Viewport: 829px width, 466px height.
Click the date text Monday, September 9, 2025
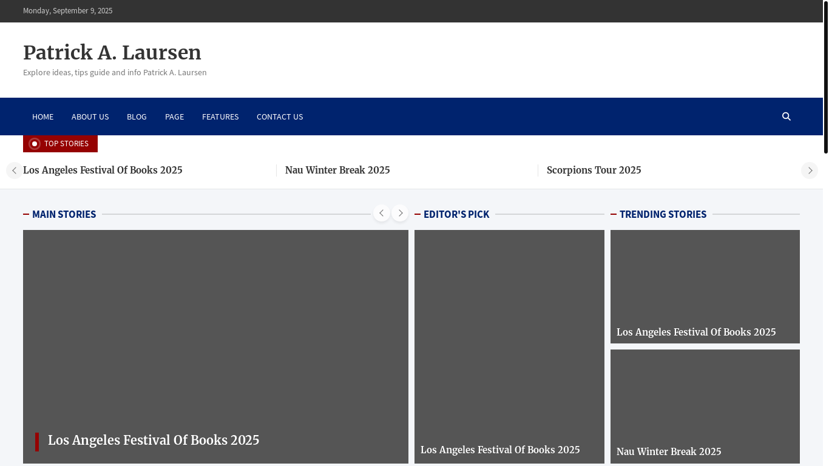tap(67, 11)
